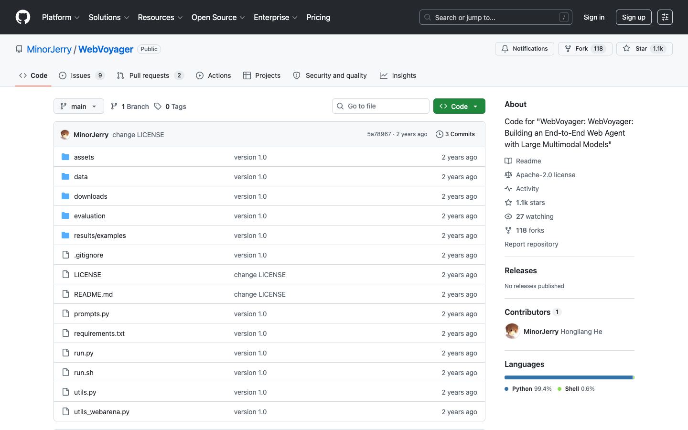Open the Open Source dropdown
The image size is (688, 430).
pos(218,17)
